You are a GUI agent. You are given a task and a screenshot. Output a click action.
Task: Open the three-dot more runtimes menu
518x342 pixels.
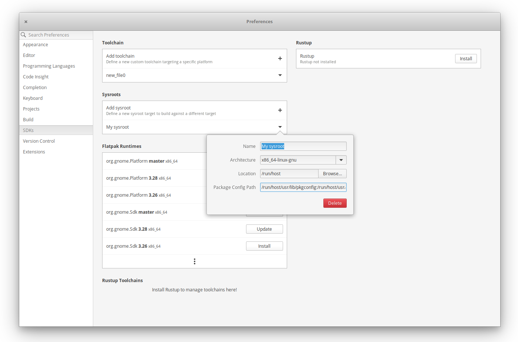click(x=195, y=261)
